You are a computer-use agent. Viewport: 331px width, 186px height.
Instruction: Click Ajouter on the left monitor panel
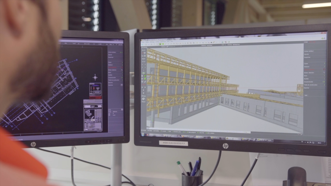[x=111, y=55]
